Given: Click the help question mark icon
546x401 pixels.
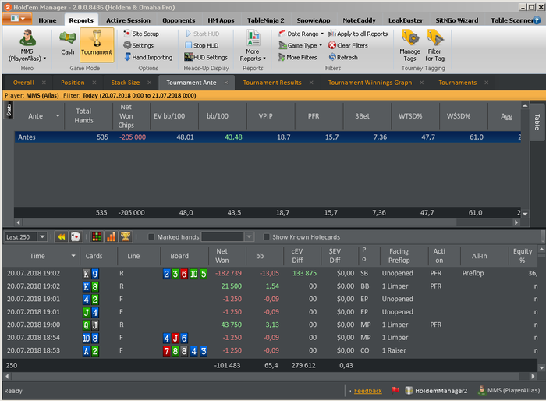Looking at the screenshot, I should (537, 20).
